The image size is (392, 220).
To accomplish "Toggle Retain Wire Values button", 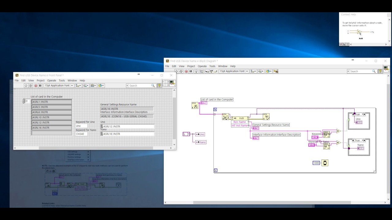I will click(x=202, y=71).
